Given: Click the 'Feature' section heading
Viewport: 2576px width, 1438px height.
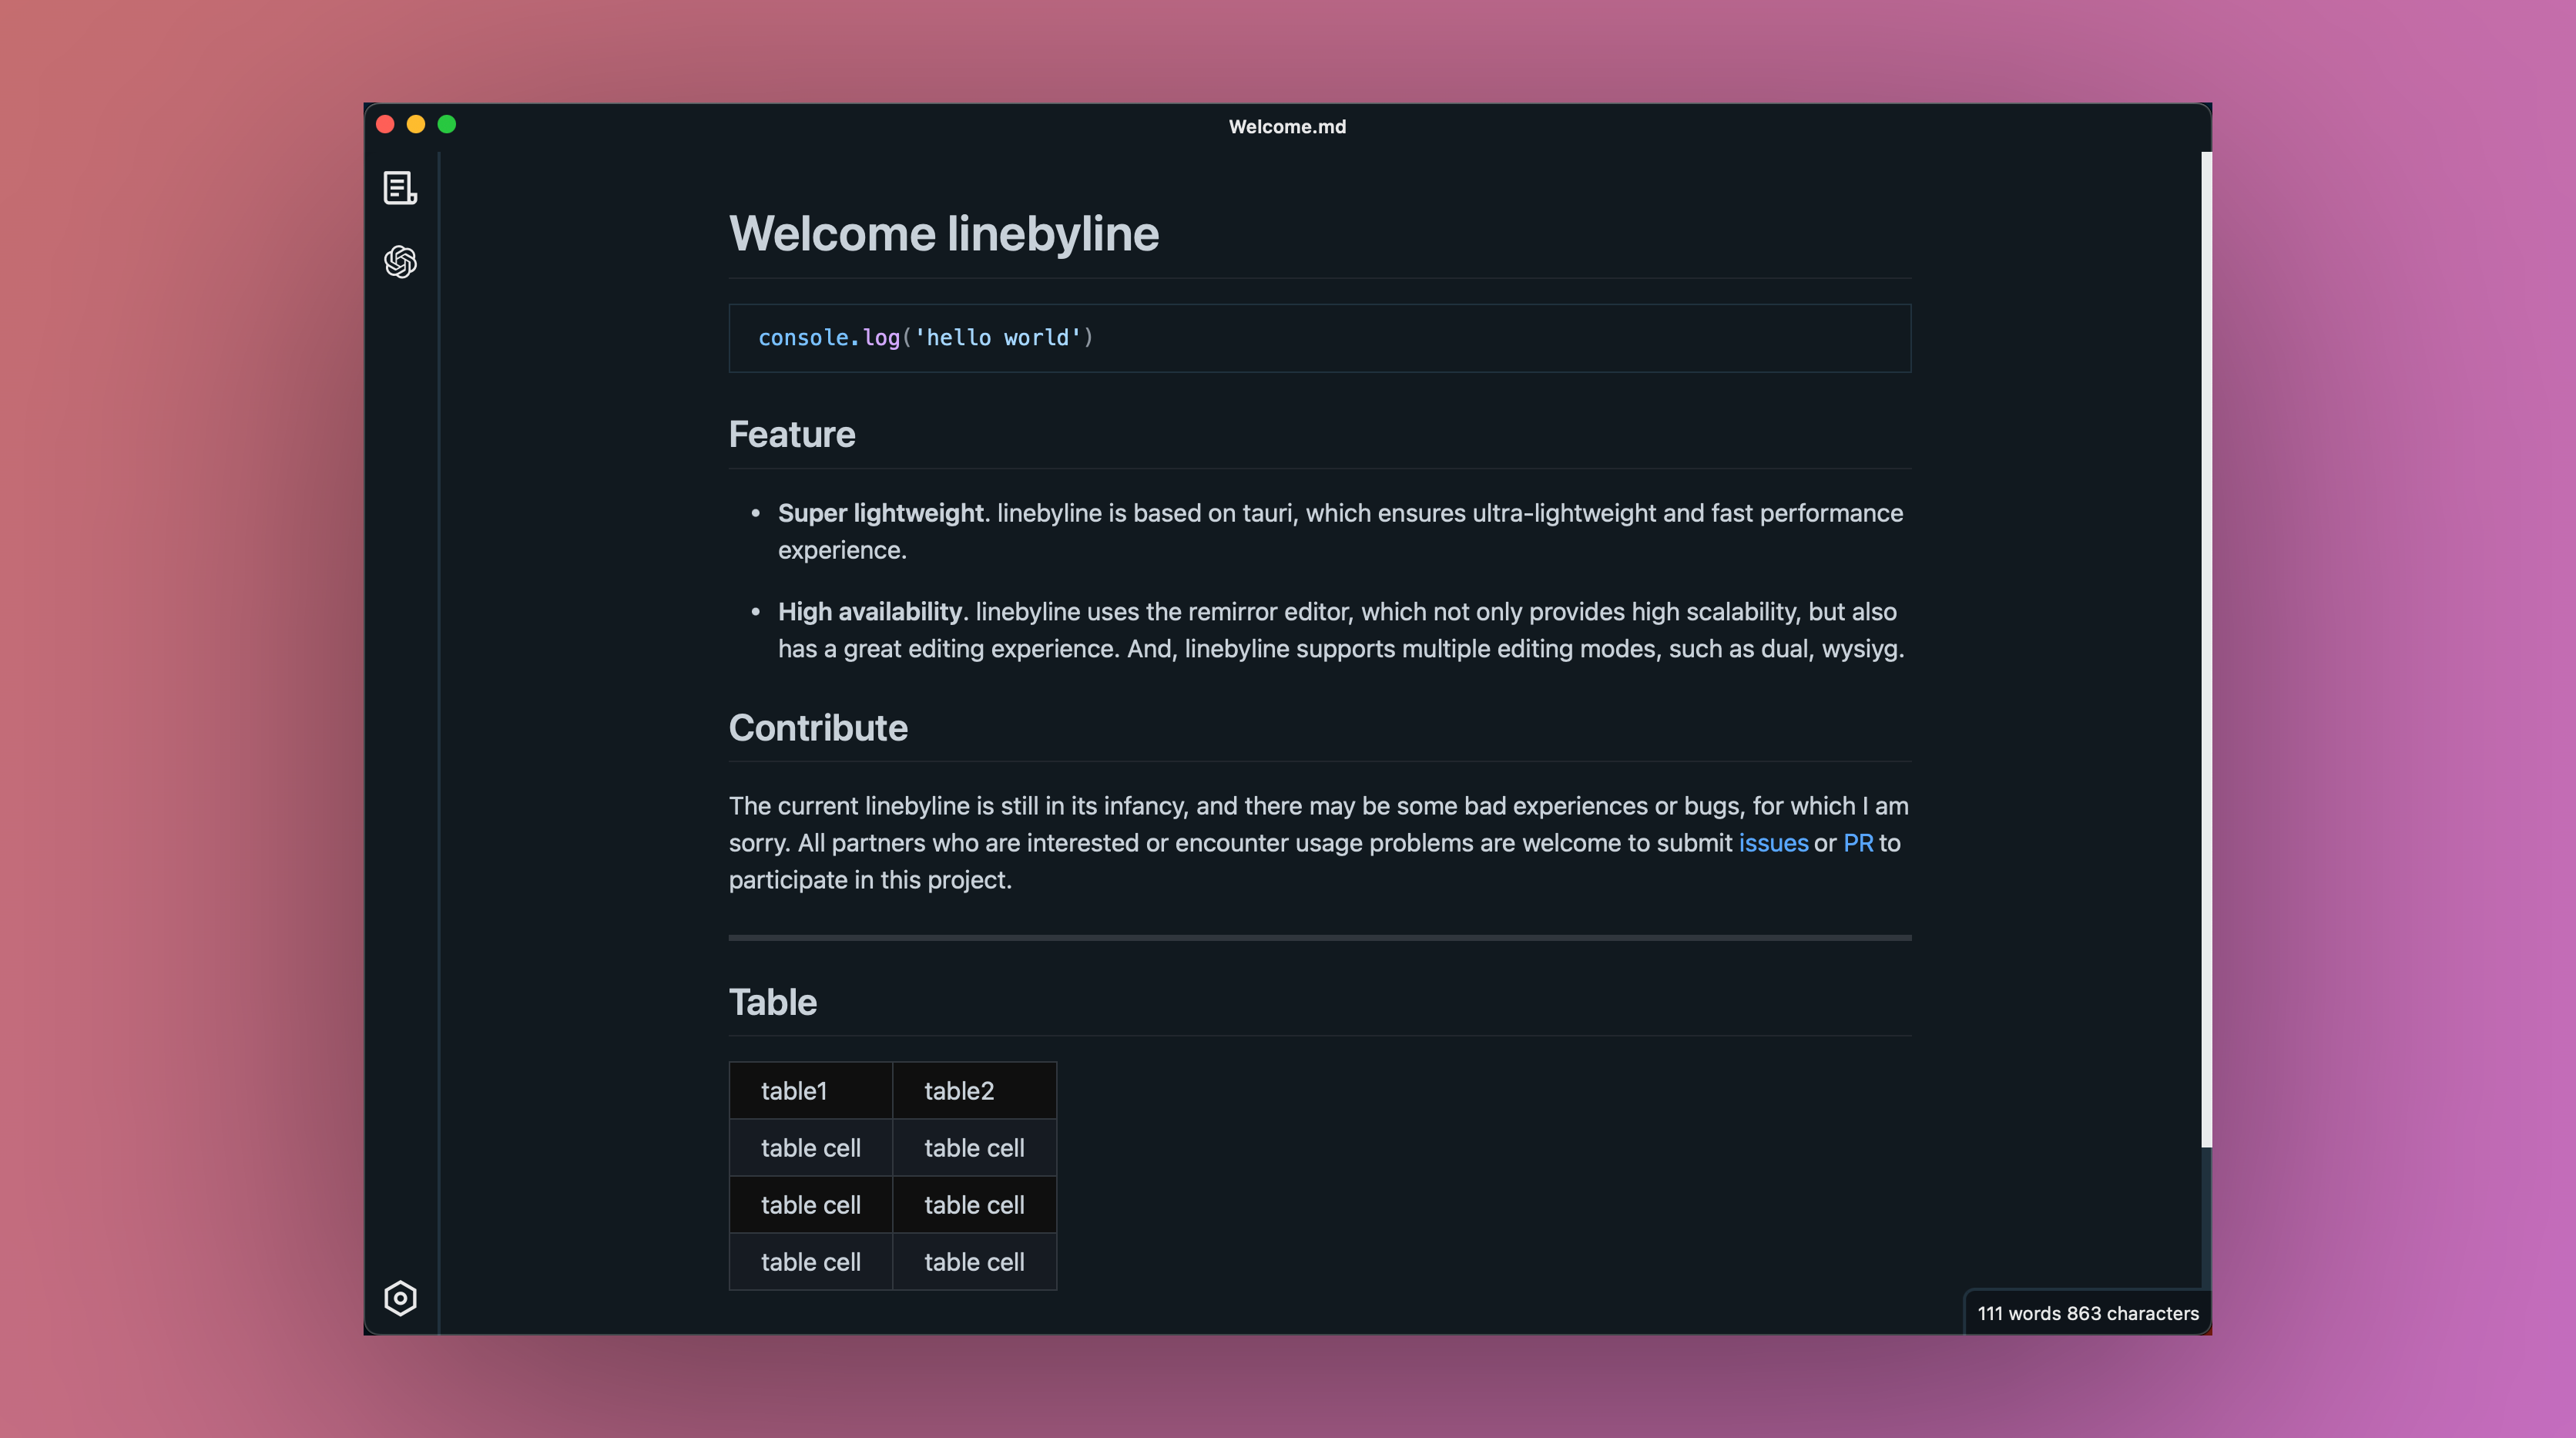Looking at the screenshot, I should coord(792,435).
